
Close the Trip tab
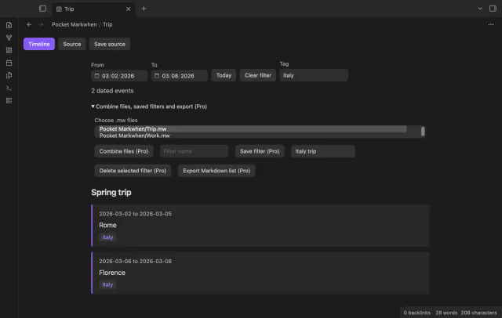(128, 9)
